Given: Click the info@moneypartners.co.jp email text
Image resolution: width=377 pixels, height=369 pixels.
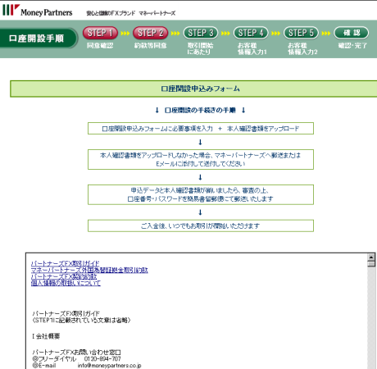Looking at the screenshot, I should [109, 366].
